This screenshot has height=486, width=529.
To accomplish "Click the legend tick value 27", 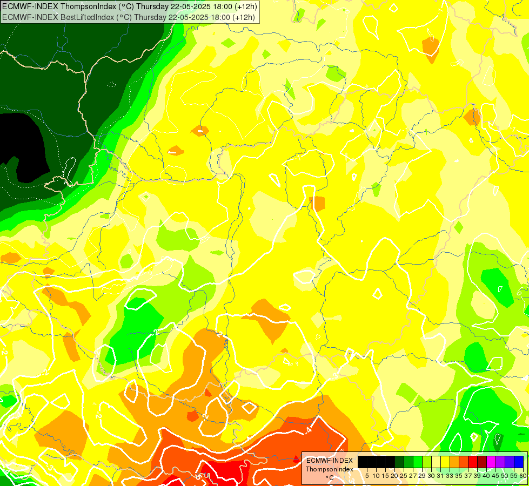I will pyautogui.click(x=413, y=476).
